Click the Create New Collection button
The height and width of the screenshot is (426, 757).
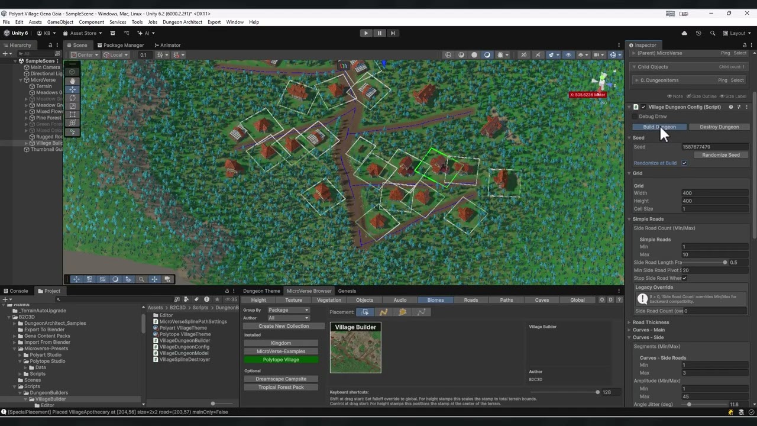click(284, 326)
